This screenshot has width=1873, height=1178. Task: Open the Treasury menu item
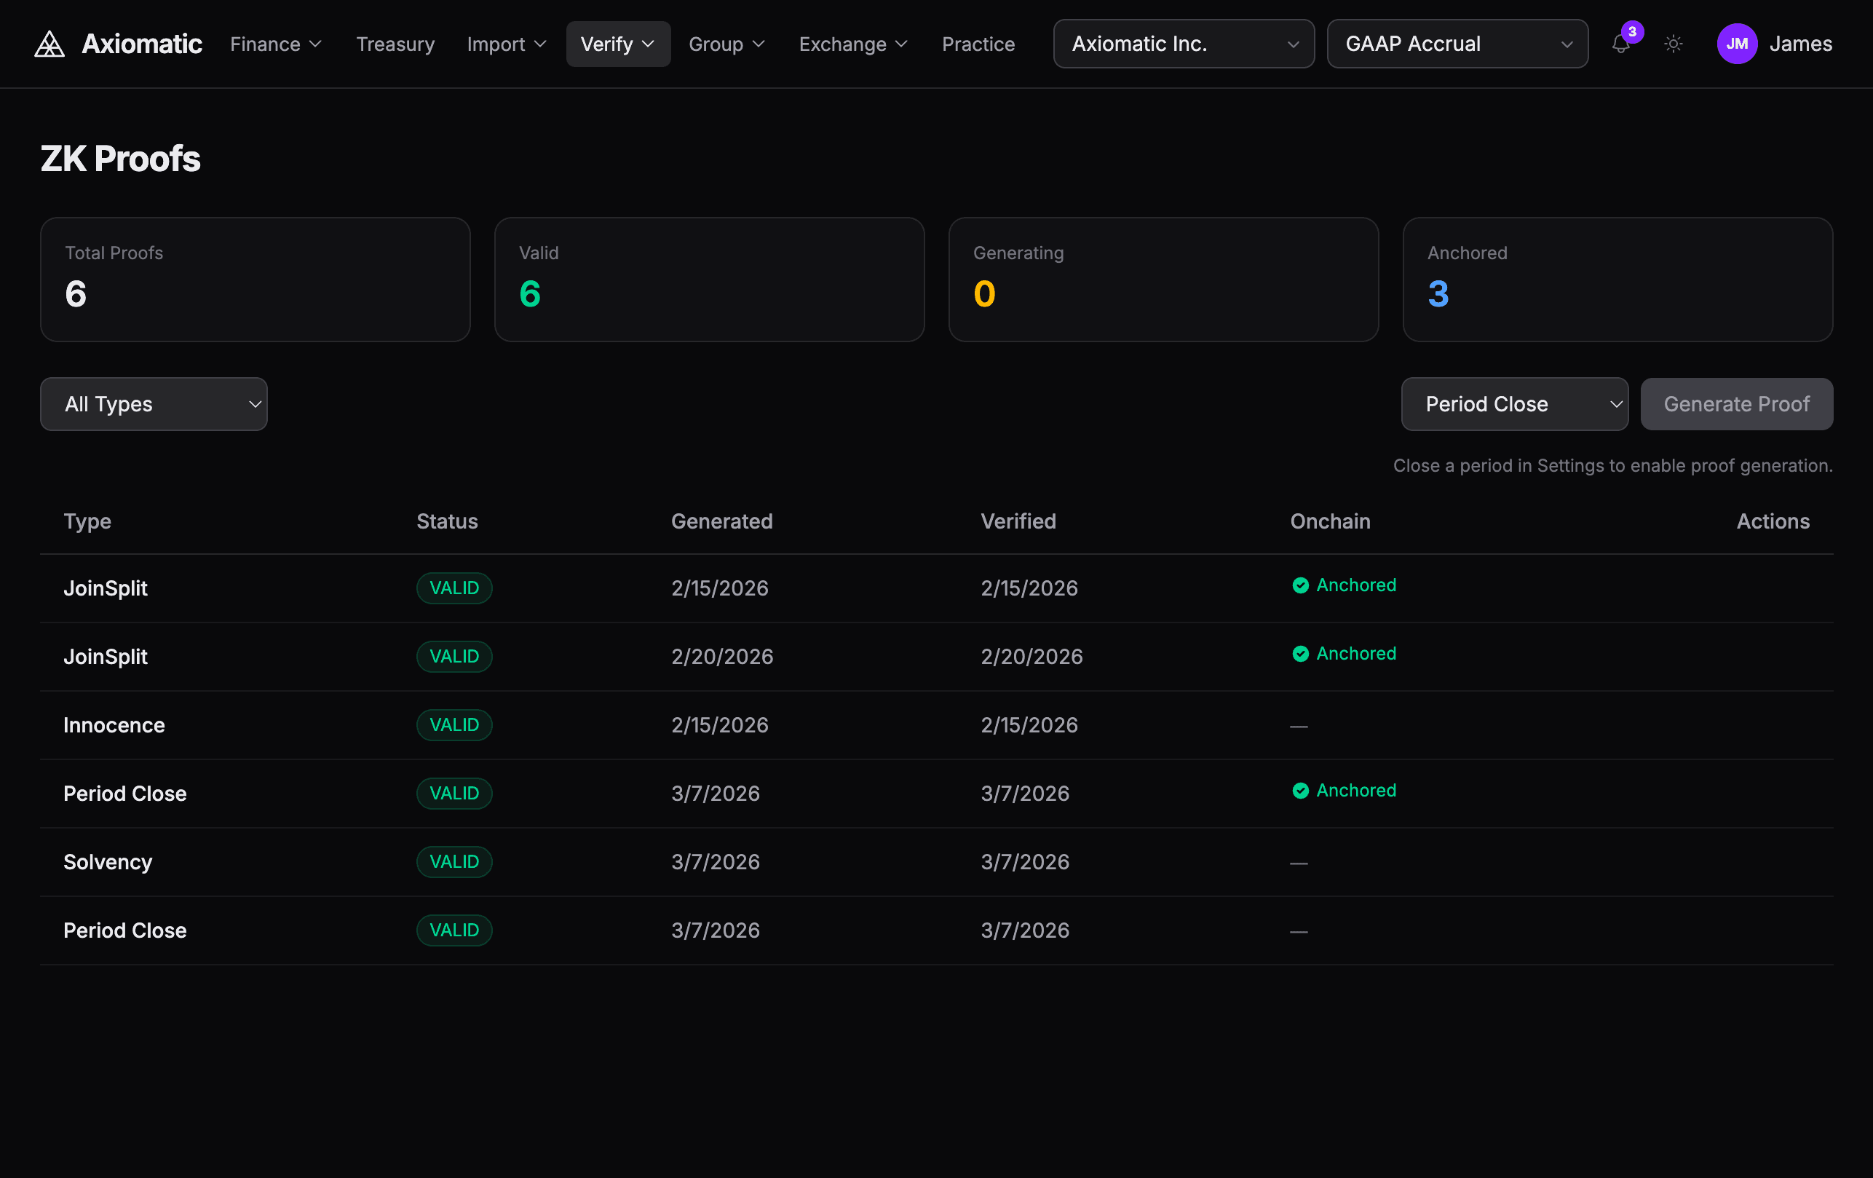[x=395, y=44]
